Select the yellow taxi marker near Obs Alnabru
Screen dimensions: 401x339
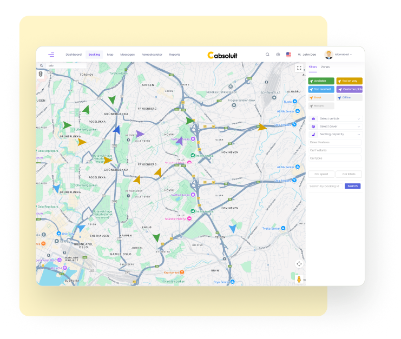pos(262,127)
